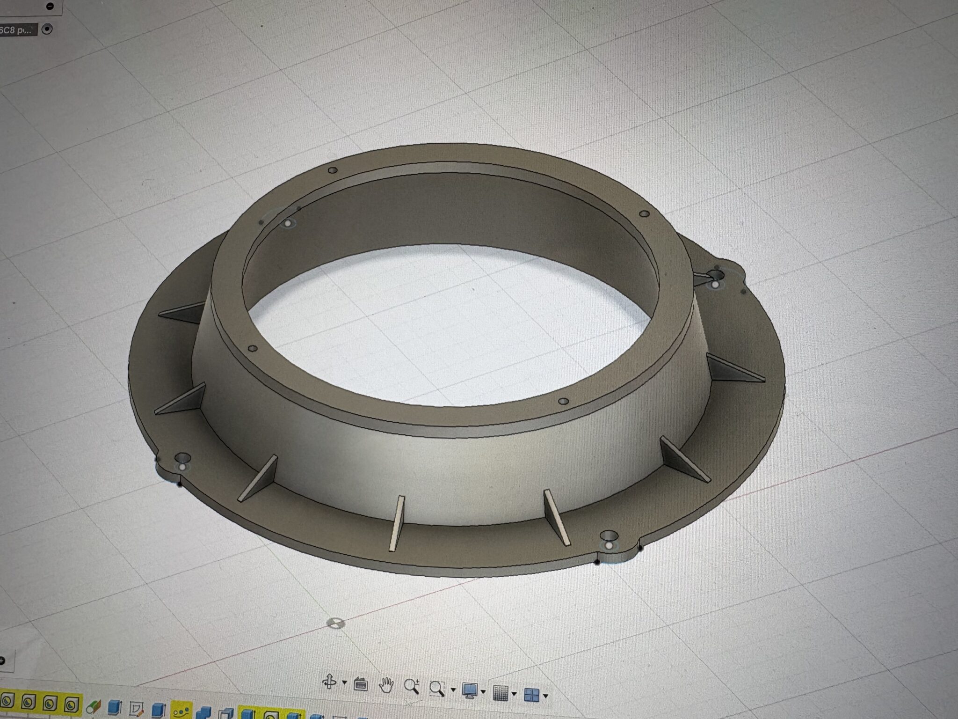Image resolution: width=958 pixels, height=719 pixels.
Task: Collapse browser panel with minus button
Action: coord(50,7)
